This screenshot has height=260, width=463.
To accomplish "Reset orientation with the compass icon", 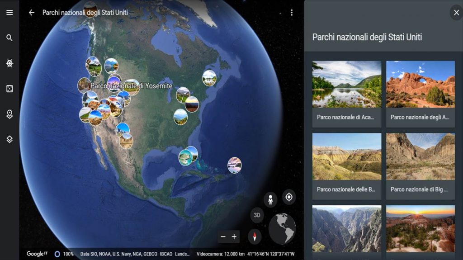I will 255,236.
